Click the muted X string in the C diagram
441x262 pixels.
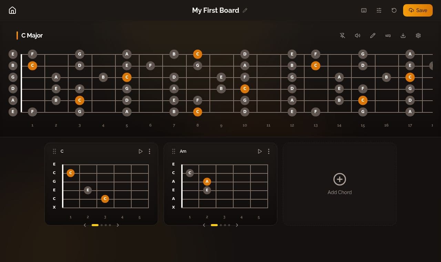click(x=54, y=207)
